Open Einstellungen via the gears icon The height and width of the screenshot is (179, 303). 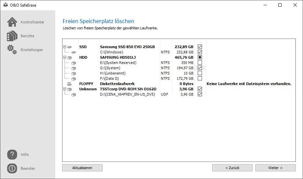(12, 49)
